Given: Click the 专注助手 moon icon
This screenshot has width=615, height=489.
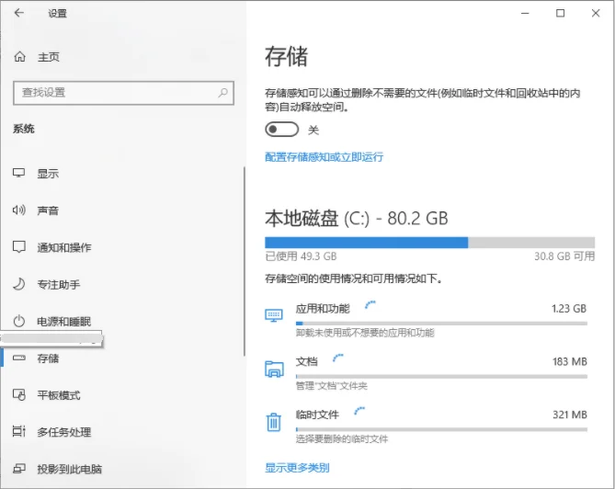Looking at the screenshot, I should pos(19,285).
